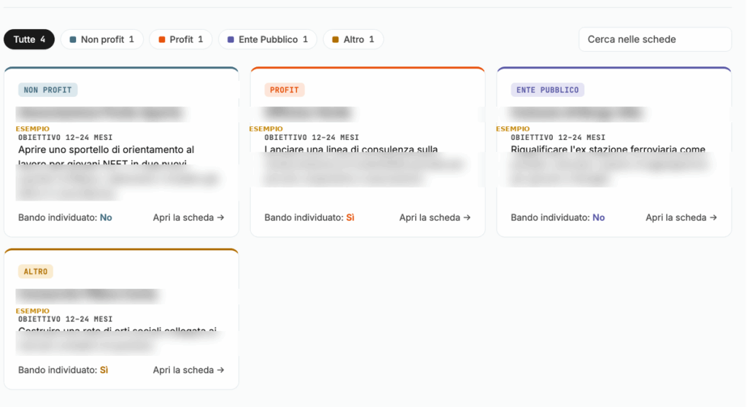747x407 pixels.
Task: Click the NON PROFIT badge on first card
Action: (x=47, y=90)
